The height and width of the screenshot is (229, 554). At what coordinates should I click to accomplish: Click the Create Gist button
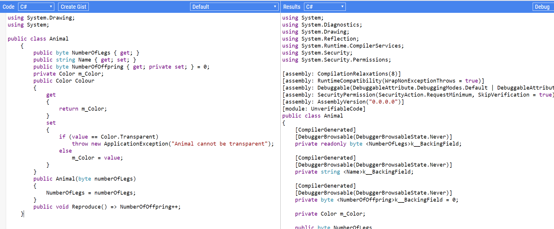pos(73,7)
